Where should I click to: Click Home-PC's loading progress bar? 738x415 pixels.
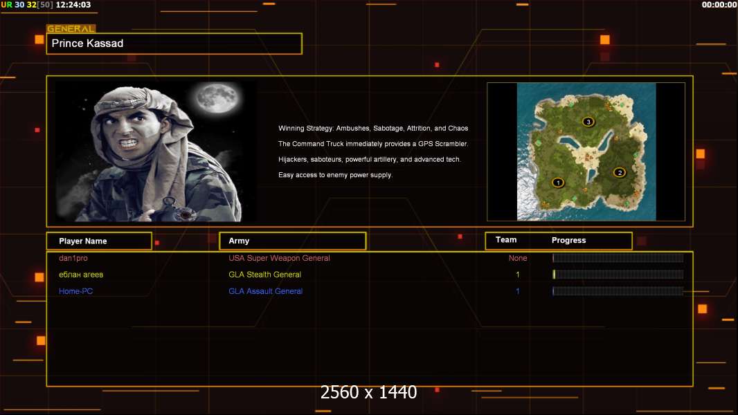tap(618, 291)
